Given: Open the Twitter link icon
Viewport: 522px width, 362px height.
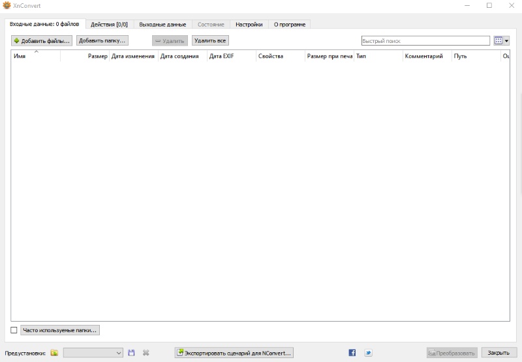Looking at the screenshot, I should [x=368, y=353].
